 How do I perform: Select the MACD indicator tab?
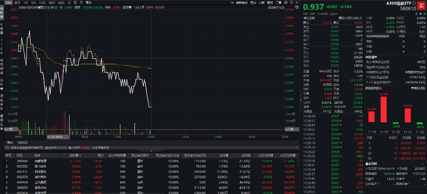coord(23,142)
